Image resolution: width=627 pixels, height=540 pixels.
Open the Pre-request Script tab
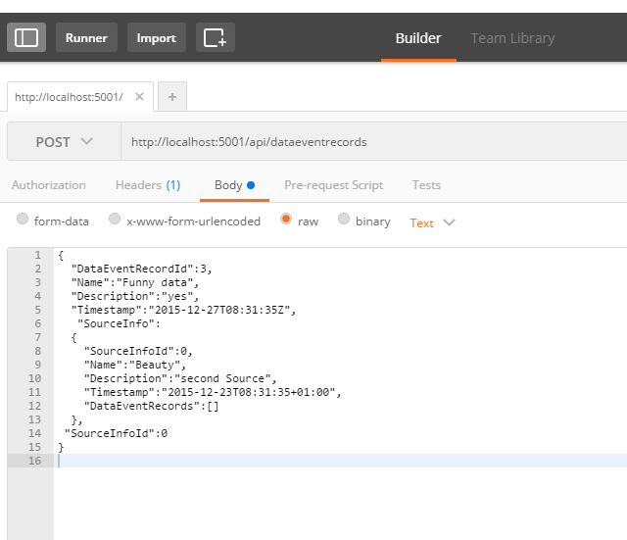(x=333, y=185)
